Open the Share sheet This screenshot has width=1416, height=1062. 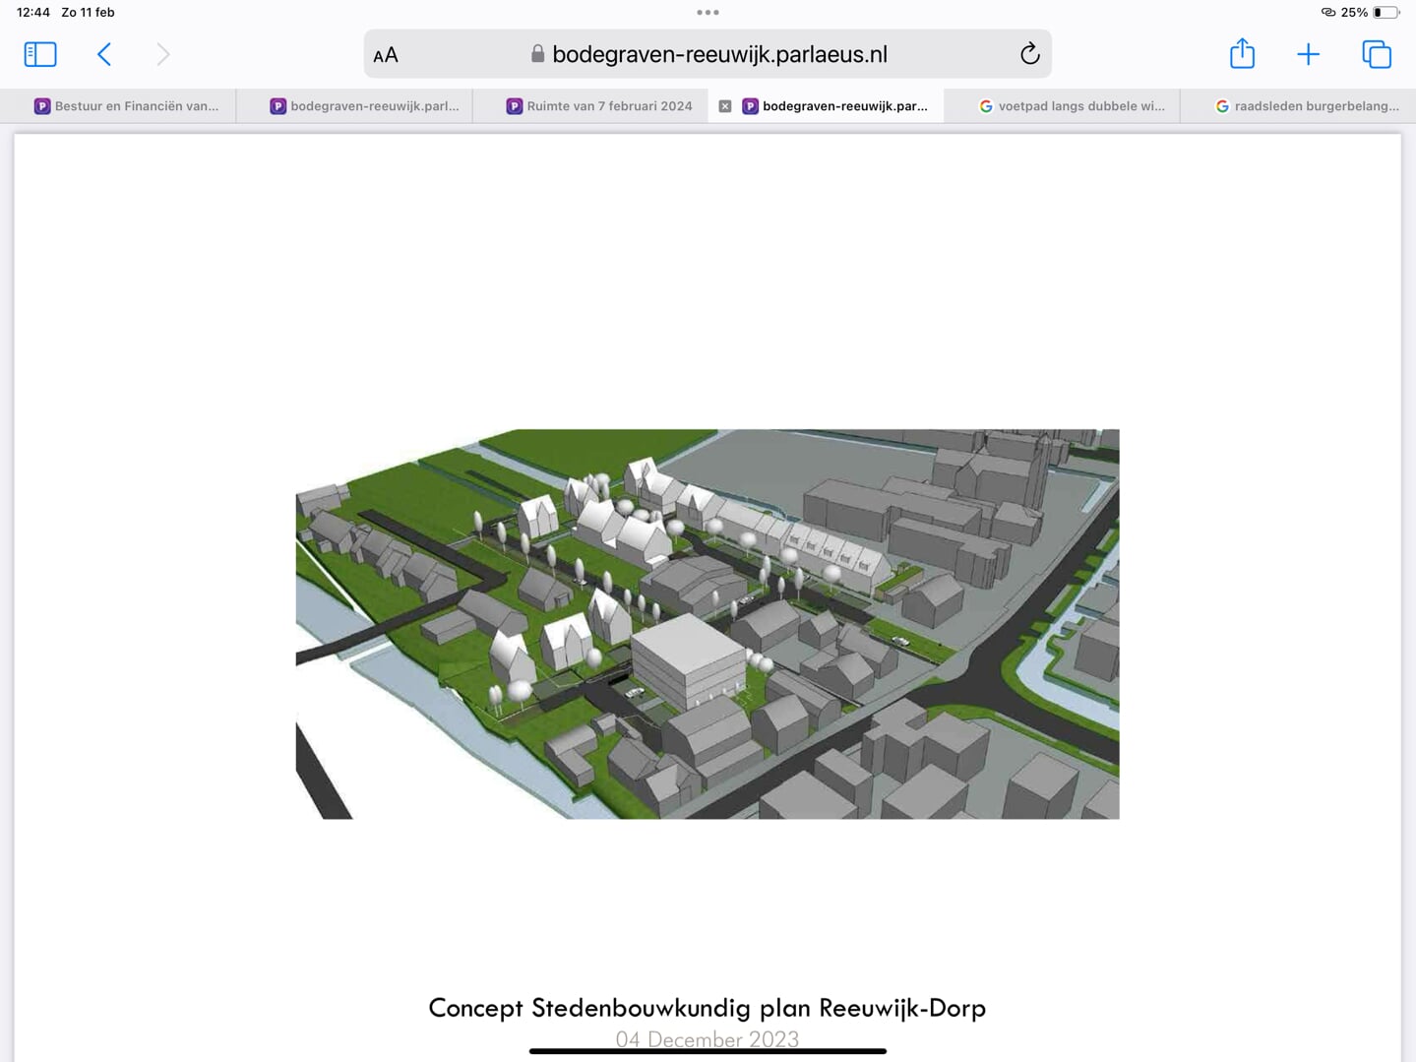(x=1242, y=53)
